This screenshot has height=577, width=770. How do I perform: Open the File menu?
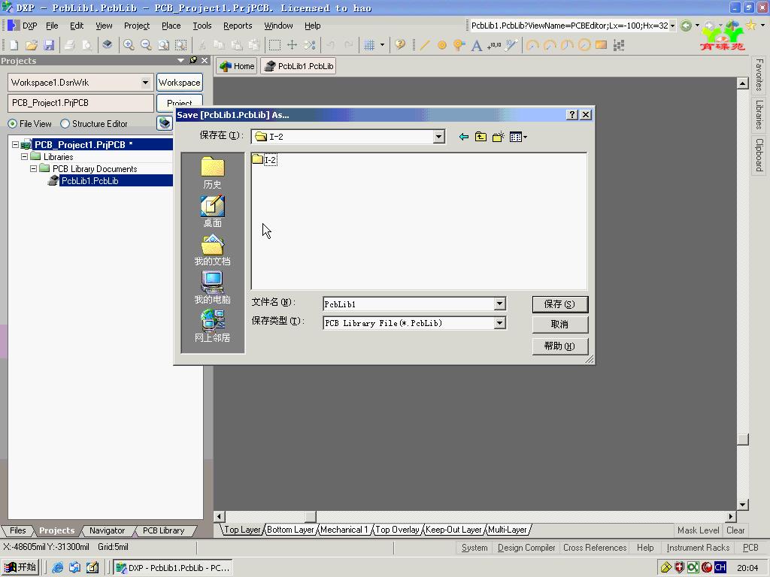point(52,26)
